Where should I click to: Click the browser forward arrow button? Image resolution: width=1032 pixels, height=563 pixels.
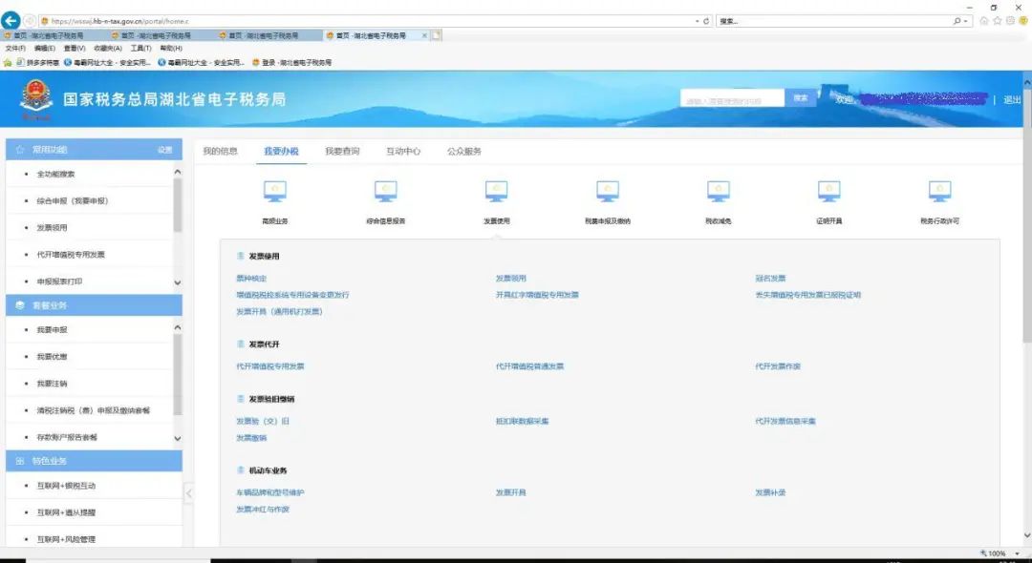30,21
